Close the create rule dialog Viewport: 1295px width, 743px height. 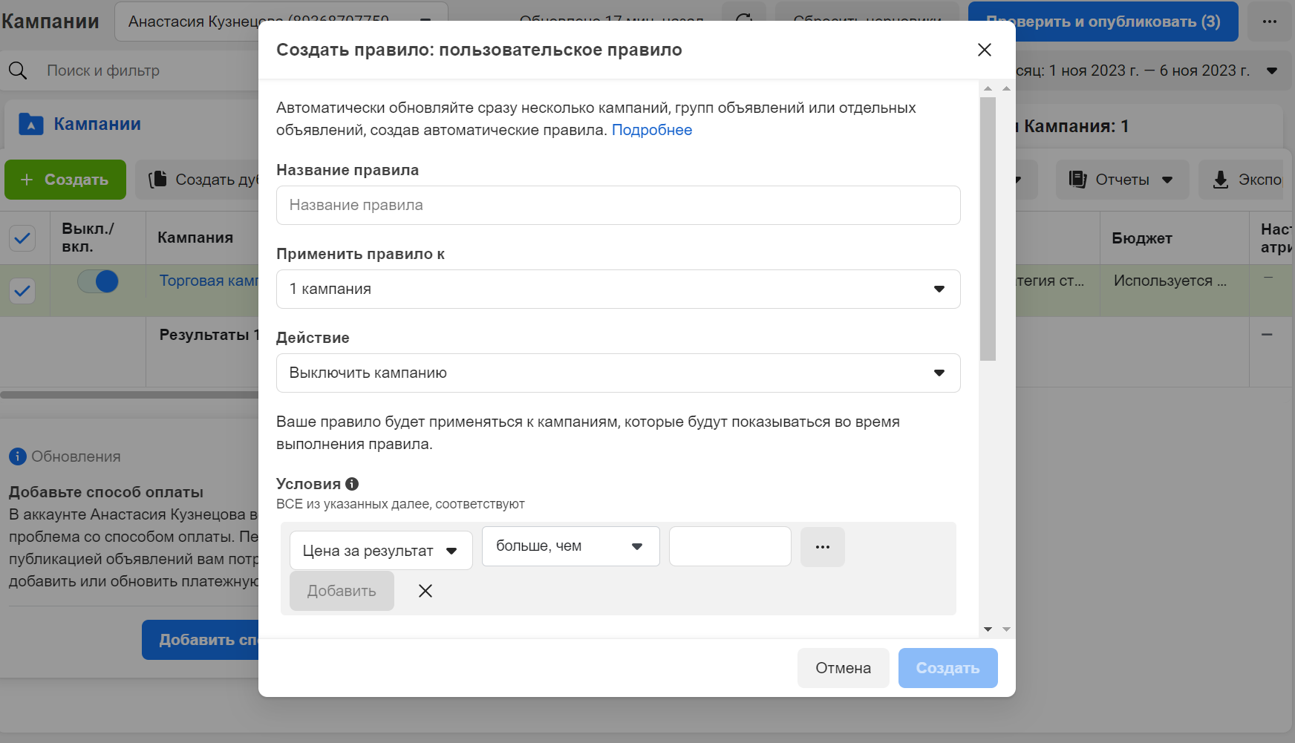coord(985,50)
